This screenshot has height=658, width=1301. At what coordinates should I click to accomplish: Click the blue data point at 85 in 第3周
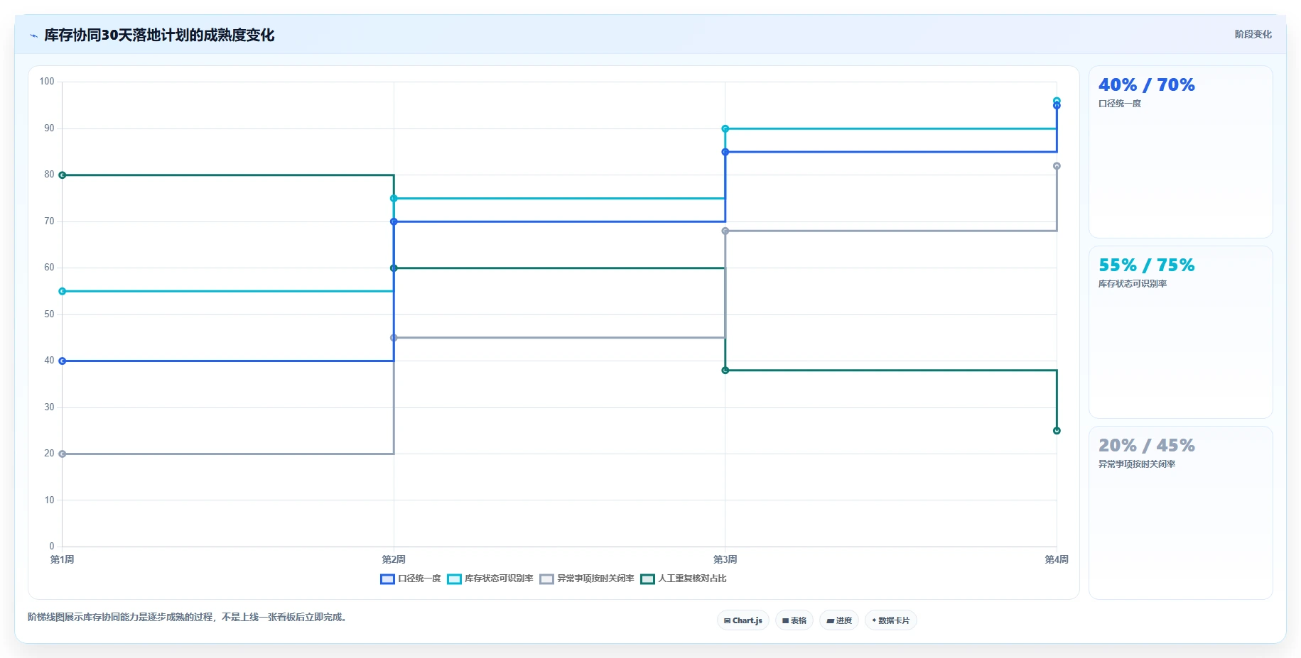[725, 152]
